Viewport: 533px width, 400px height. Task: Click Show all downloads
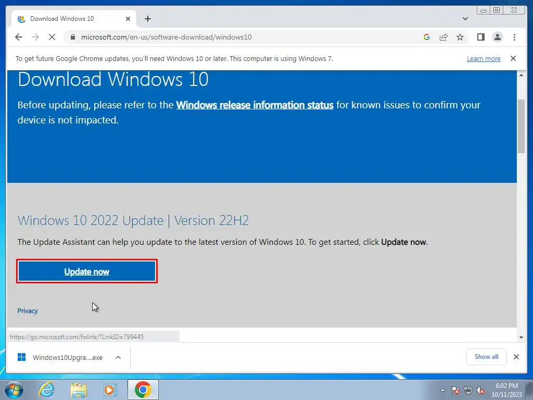coord(487,356)
